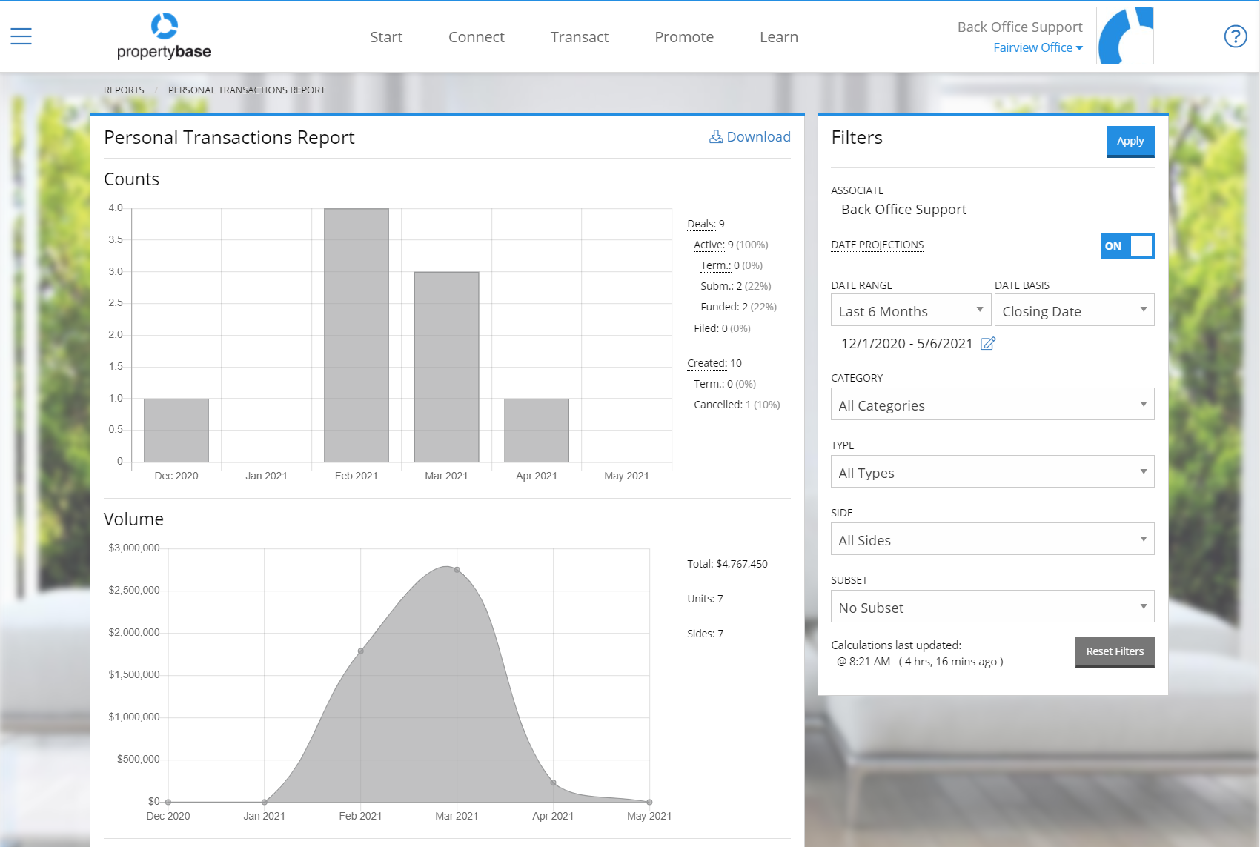Open the Transact menu
Image resolution: width=1260 pixels, height=847 pixels.
click(579, 36)
